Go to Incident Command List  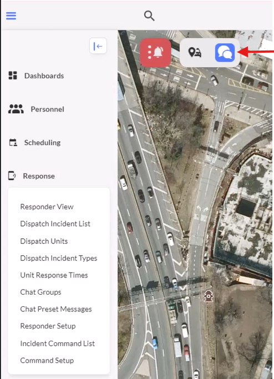(x=58, y=343)
